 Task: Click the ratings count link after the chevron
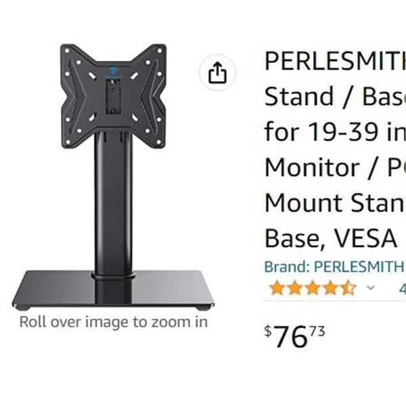(402, 288)
